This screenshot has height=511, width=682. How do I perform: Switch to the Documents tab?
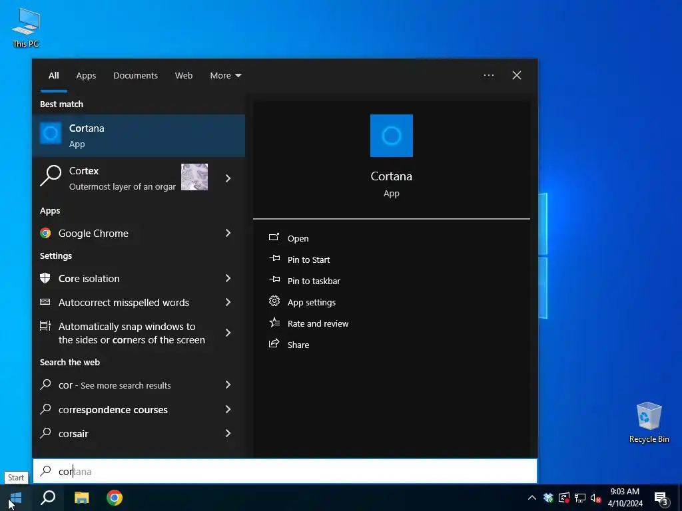coord(135,75)
